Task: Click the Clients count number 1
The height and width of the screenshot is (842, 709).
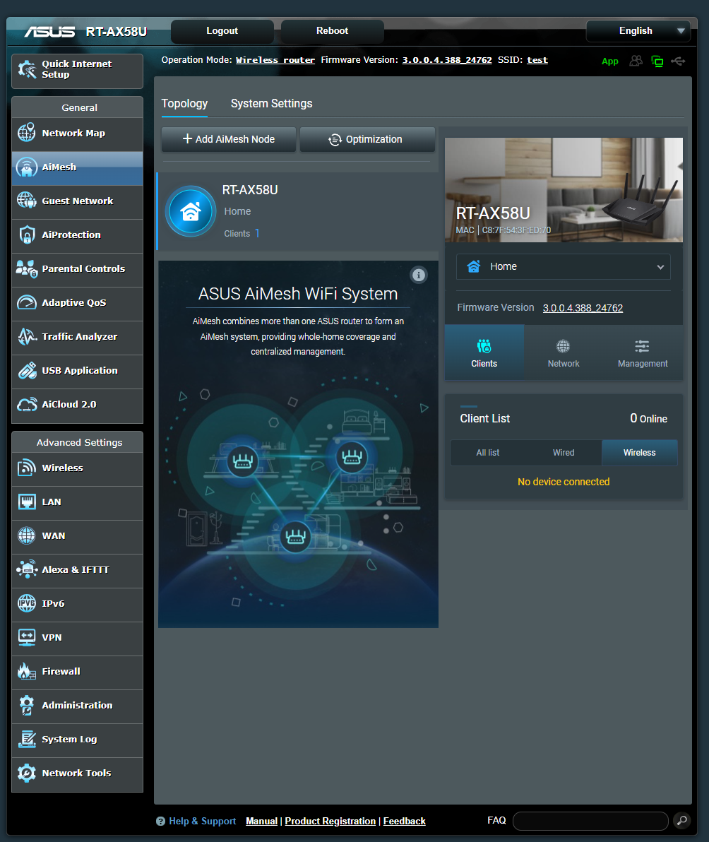Action: (257, 233)
